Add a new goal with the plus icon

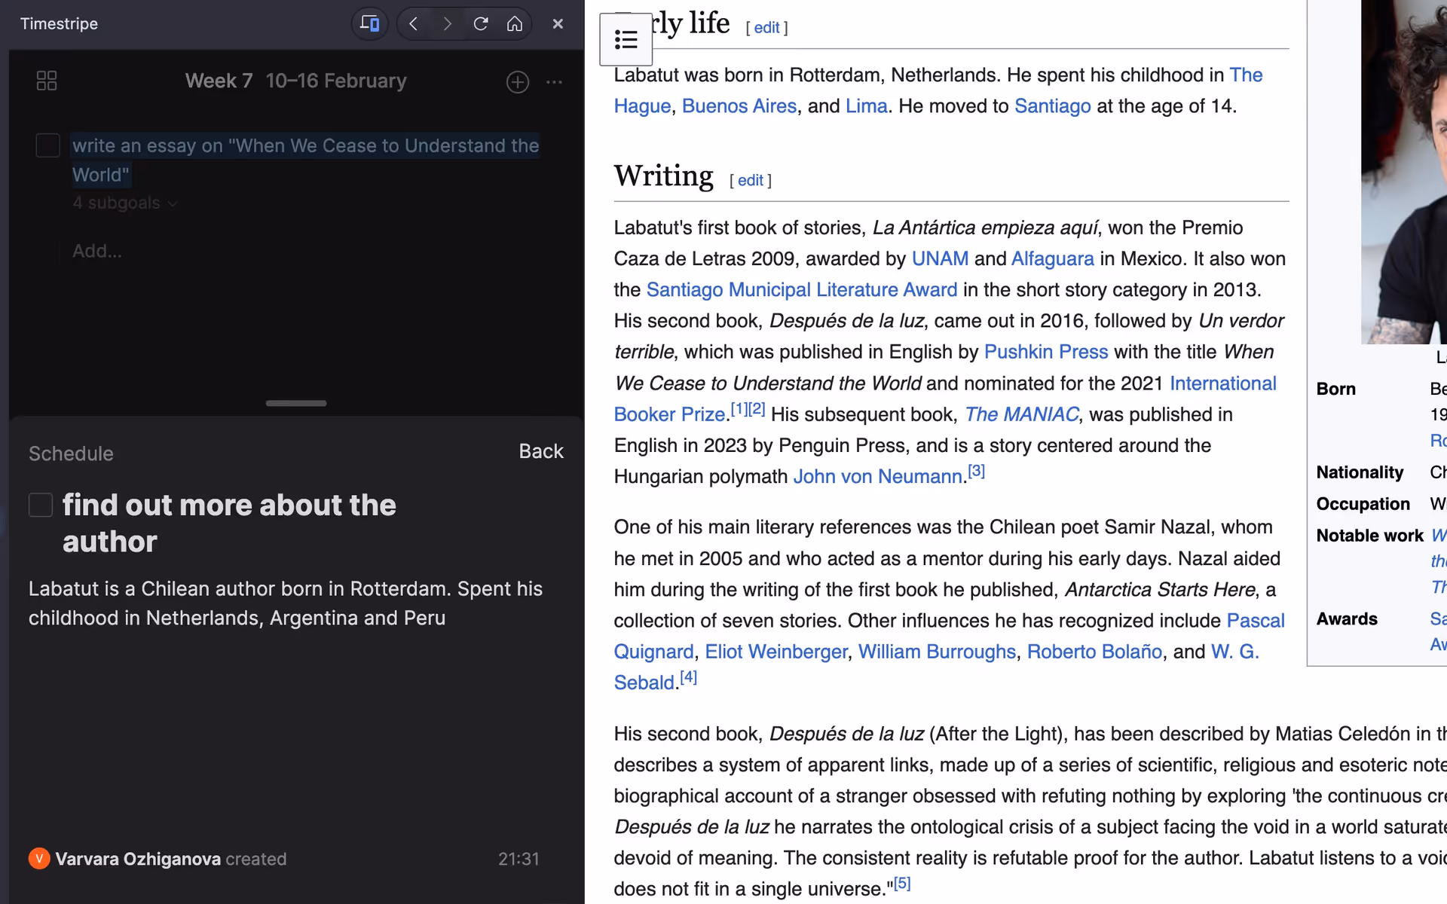coord(518,81)
